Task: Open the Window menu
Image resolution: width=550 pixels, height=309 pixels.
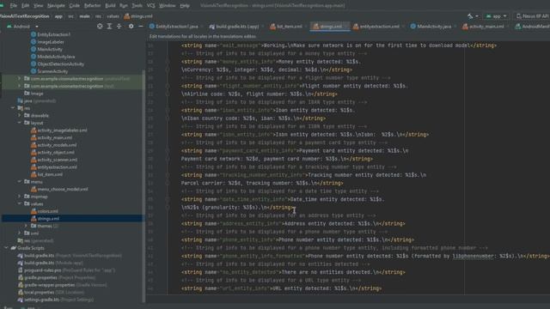Action: pyautogui.click(x=168, y=6)
